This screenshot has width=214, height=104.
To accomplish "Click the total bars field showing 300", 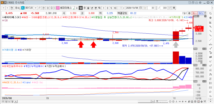I will point(164,8).
